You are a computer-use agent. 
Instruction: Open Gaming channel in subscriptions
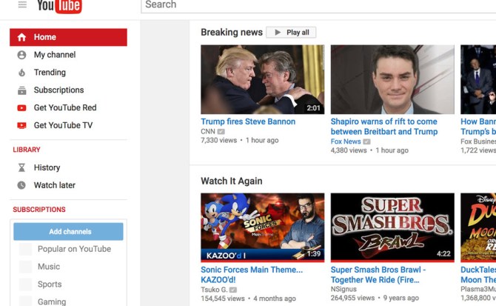(52, 302)
